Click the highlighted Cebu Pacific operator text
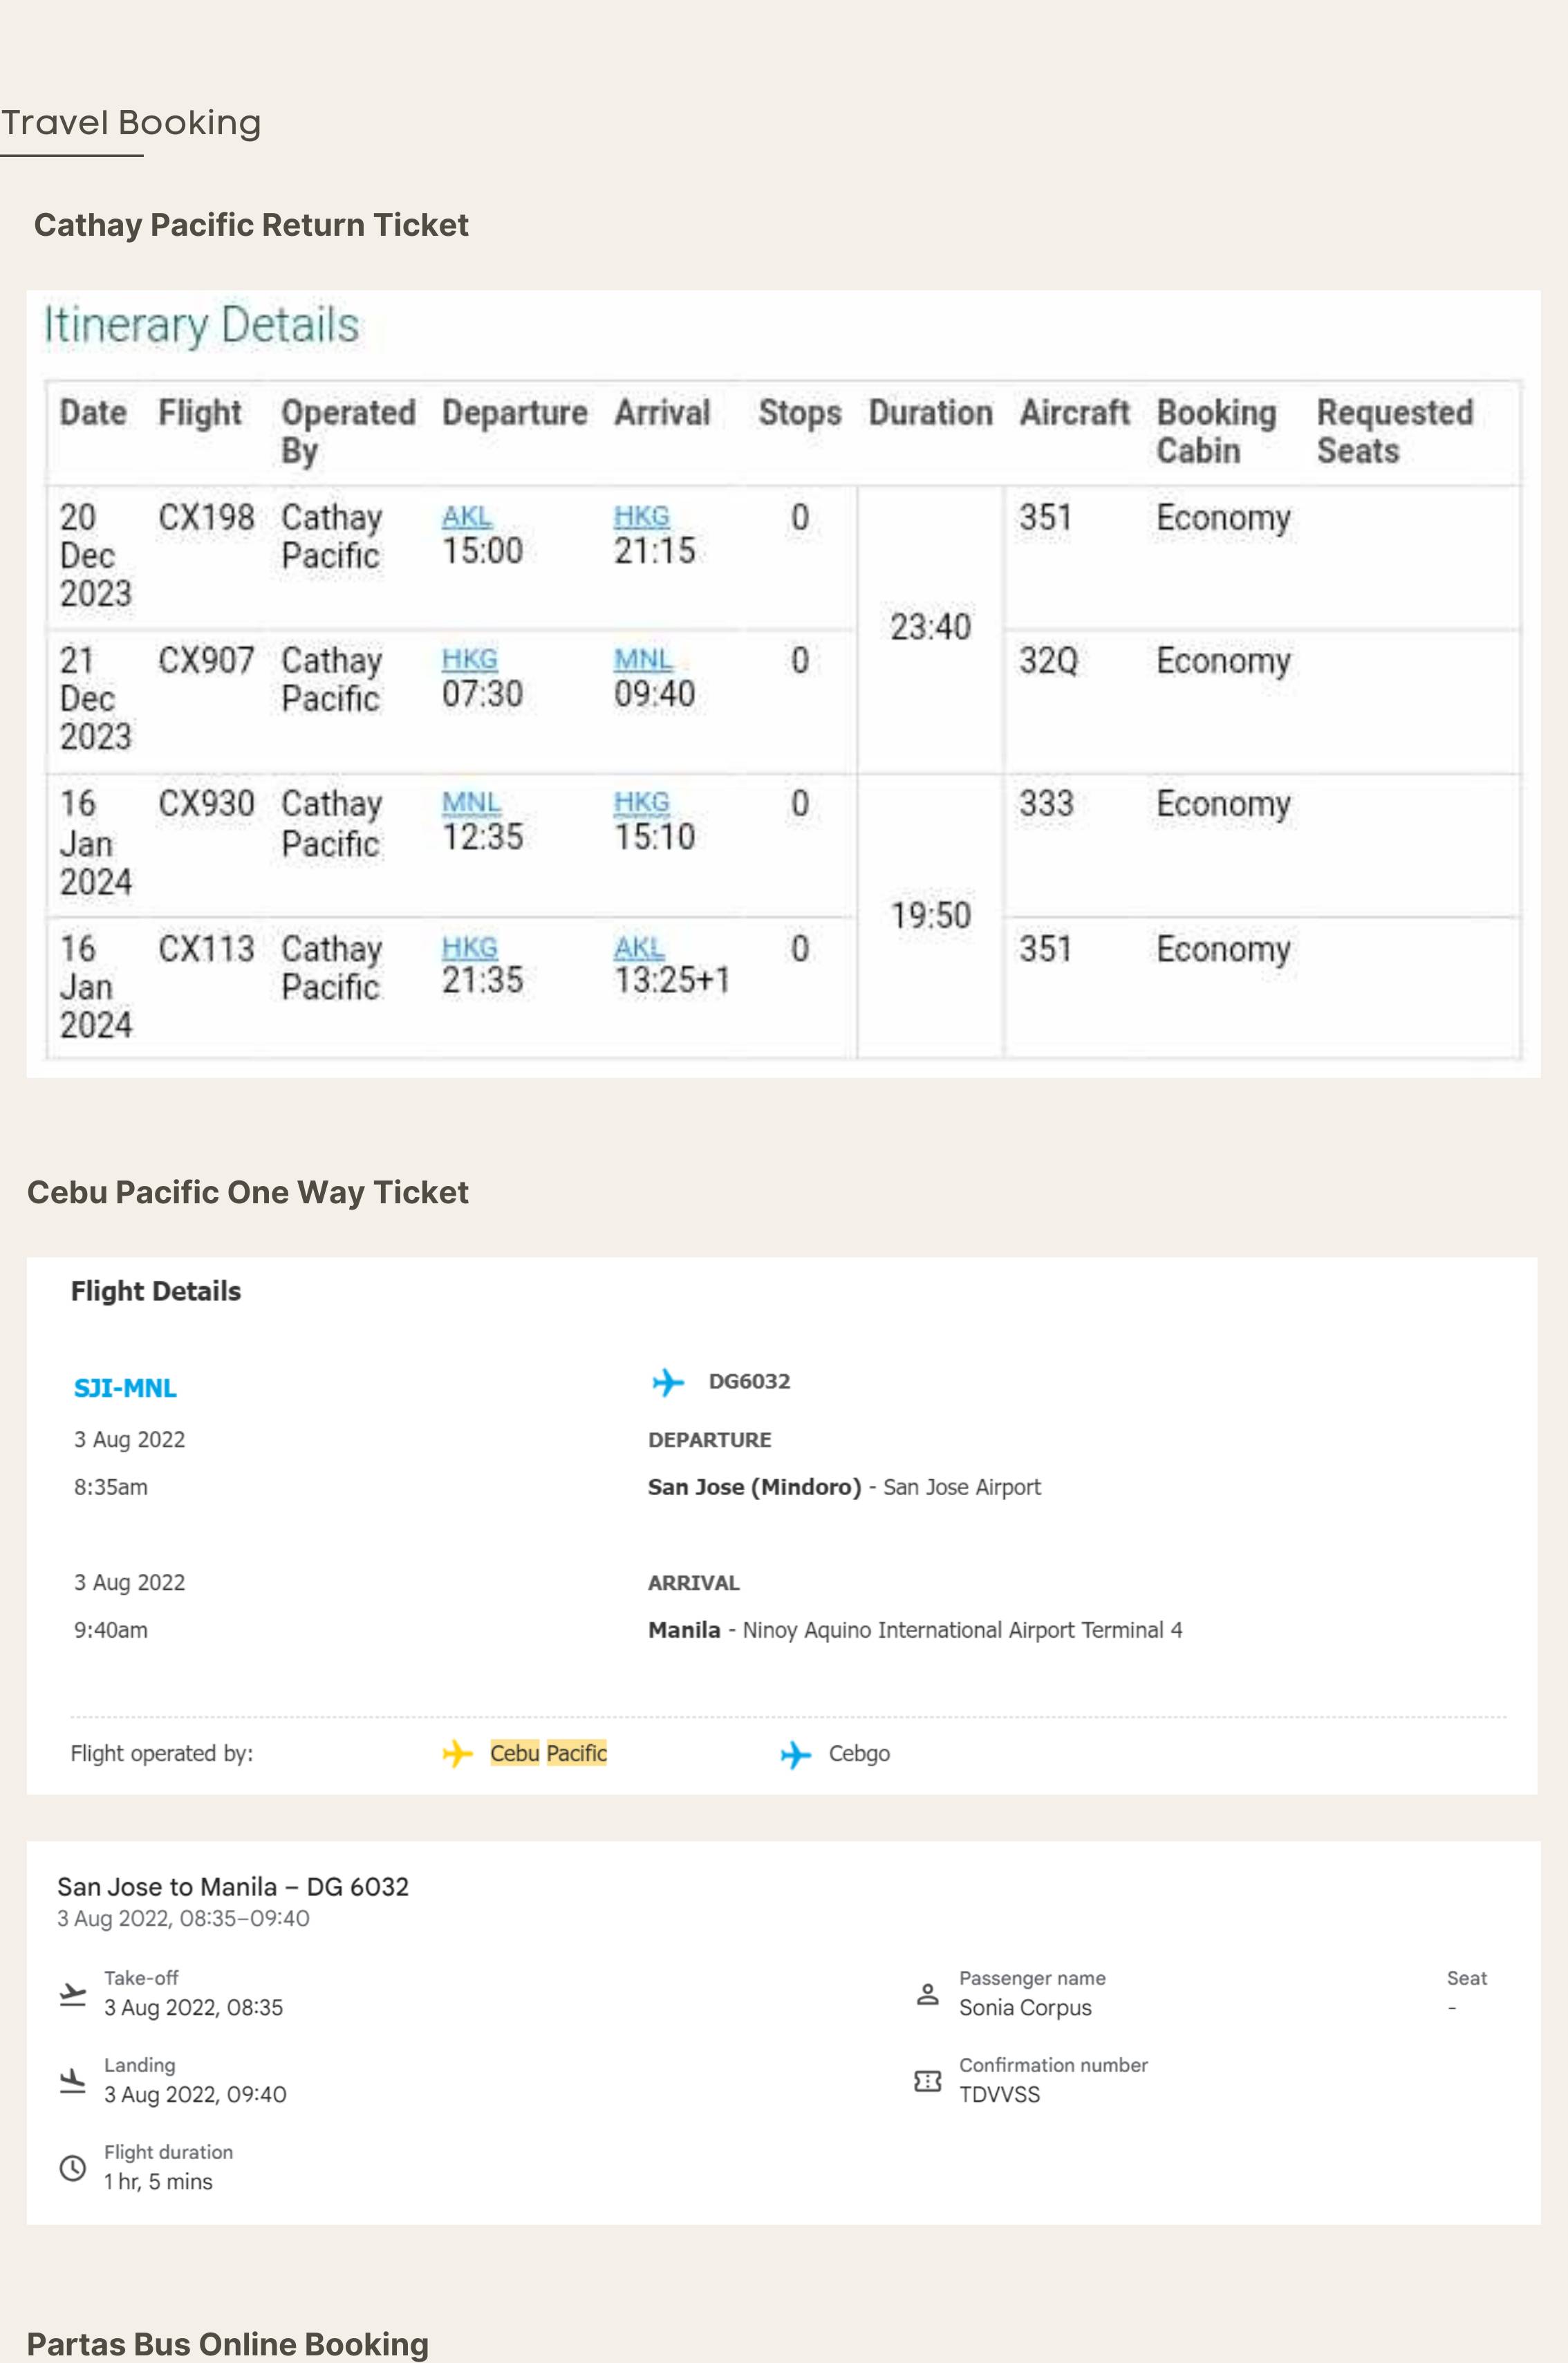 [x=548, y=1753]
